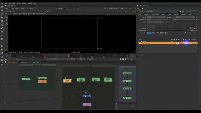The width and height of the screenshot is (201, 113).
Task: Select the add points tool in viewer toolbar
Action: 6,20
